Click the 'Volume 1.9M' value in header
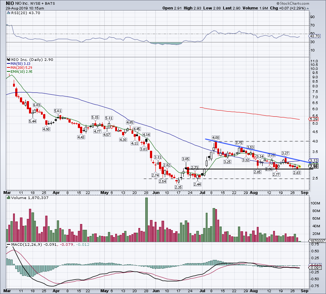This screenshot has width=326, height=294. coord(255,8)
